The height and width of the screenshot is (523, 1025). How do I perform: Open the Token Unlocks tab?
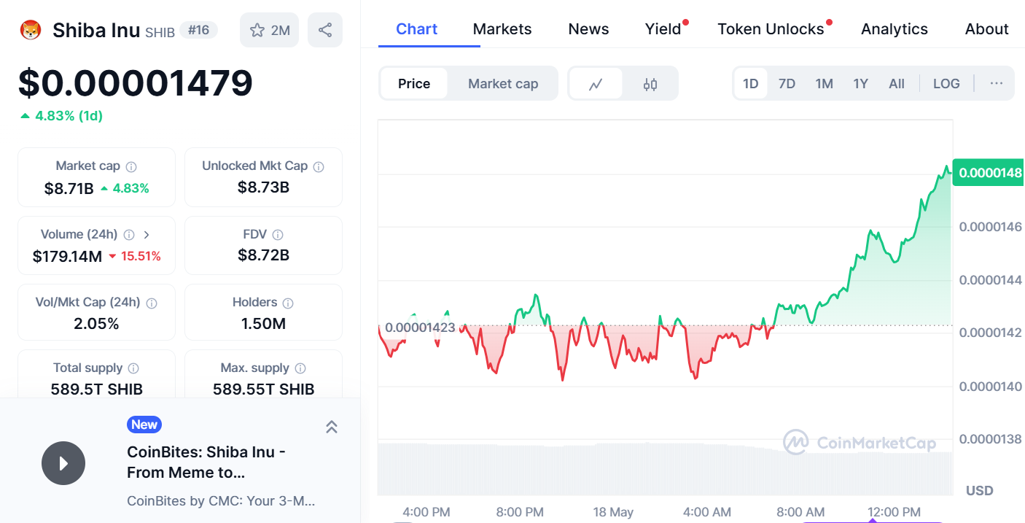pos(771,29)
